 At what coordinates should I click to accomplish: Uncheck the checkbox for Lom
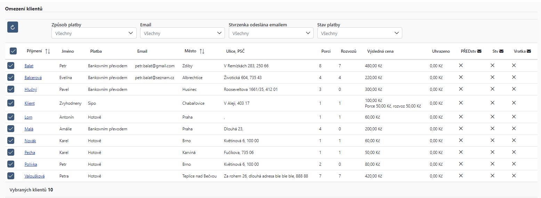pyautogui.click(x=11, y=117)
